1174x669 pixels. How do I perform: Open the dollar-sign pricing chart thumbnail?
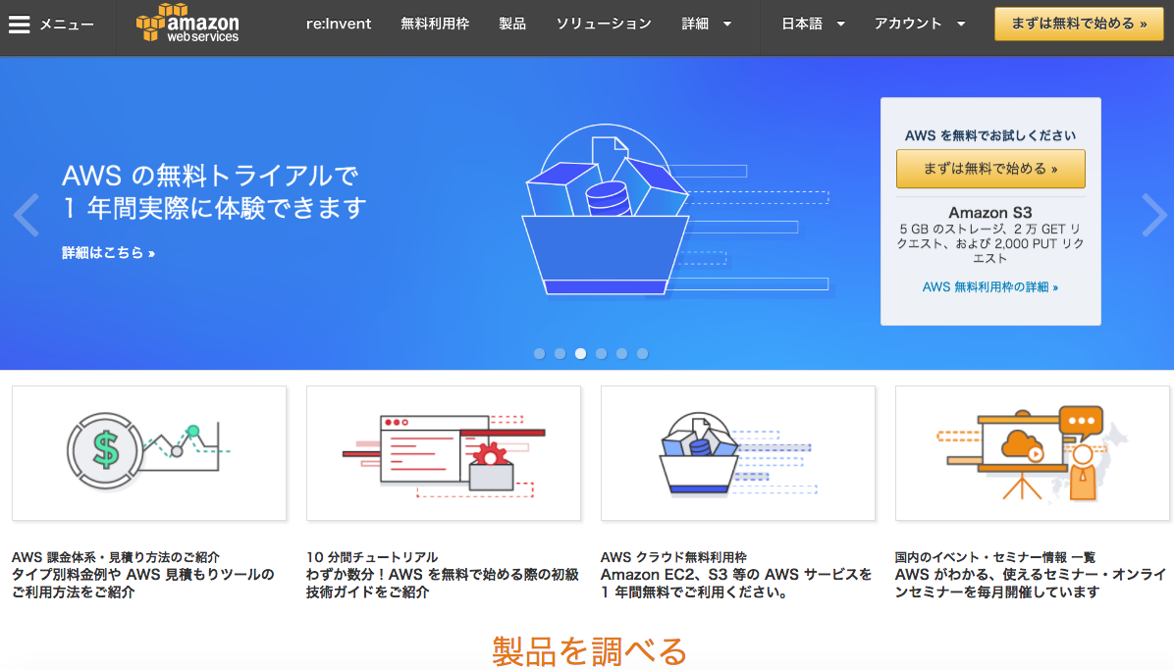point(149,453)
